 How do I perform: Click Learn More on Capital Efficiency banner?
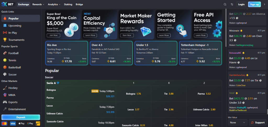click(x=90, y=35)
